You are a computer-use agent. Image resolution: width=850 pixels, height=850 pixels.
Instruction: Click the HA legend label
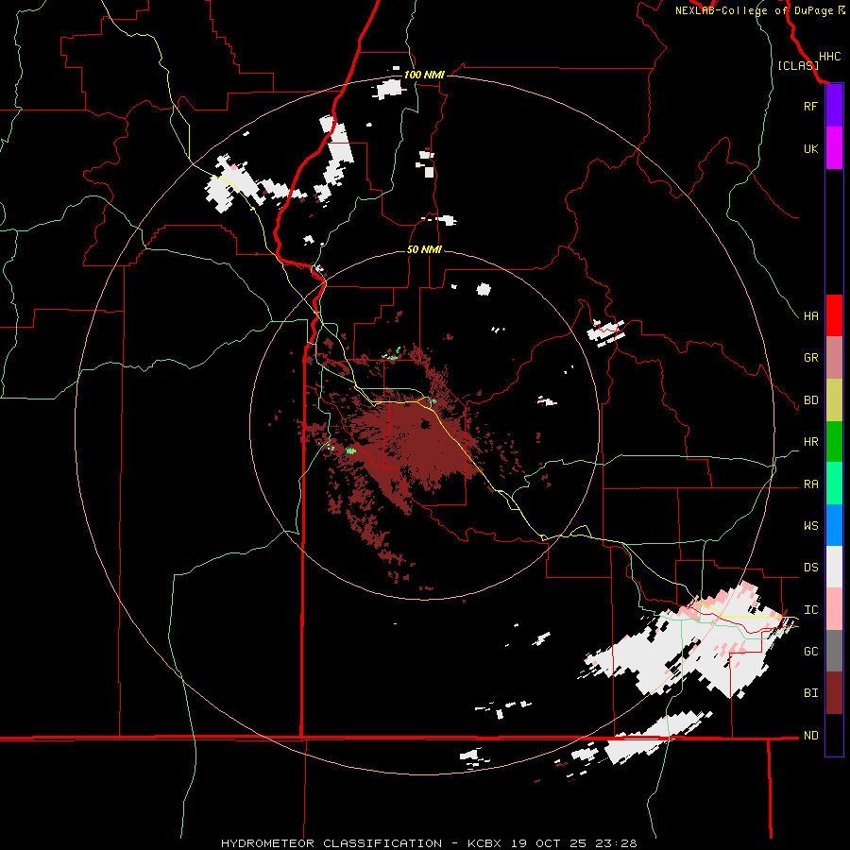[x=811, y=316]
